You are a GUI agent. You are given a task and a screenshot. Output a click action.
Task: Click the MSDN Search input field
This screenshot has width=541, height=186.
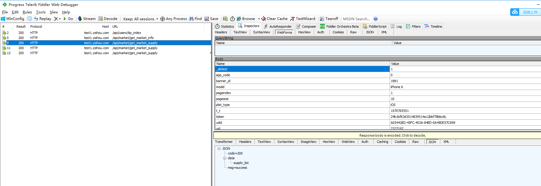coord(356,19)
